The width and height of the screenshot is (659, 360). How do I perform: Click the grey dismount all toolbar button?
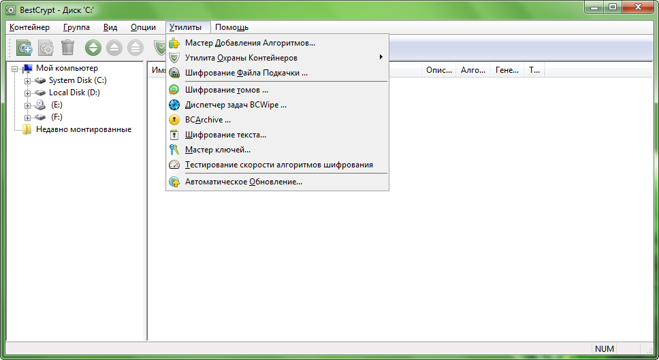click(135, 48)
